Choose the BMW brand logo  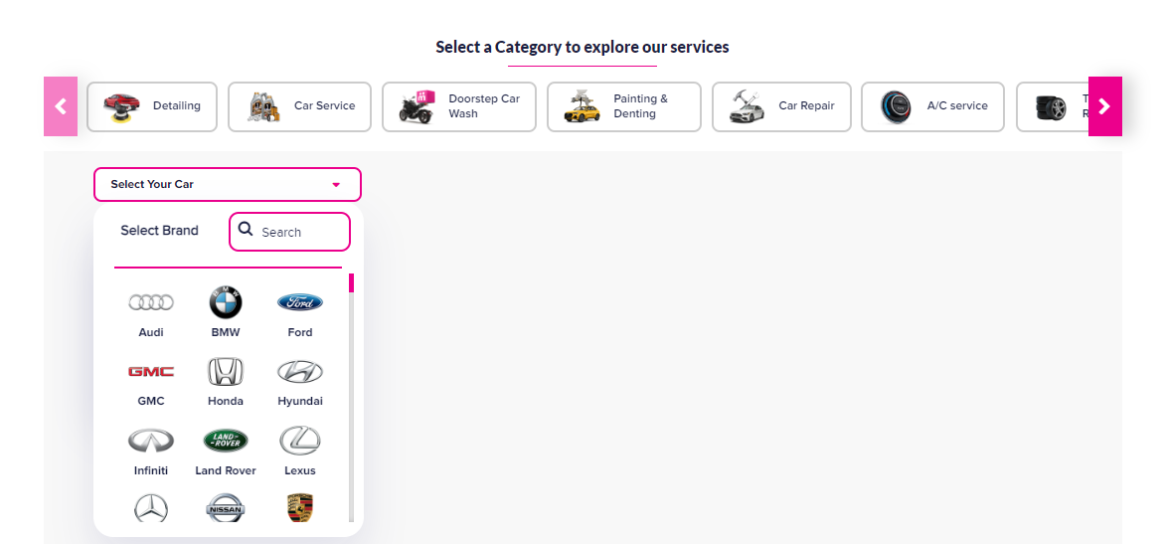(x=226, y=302)
